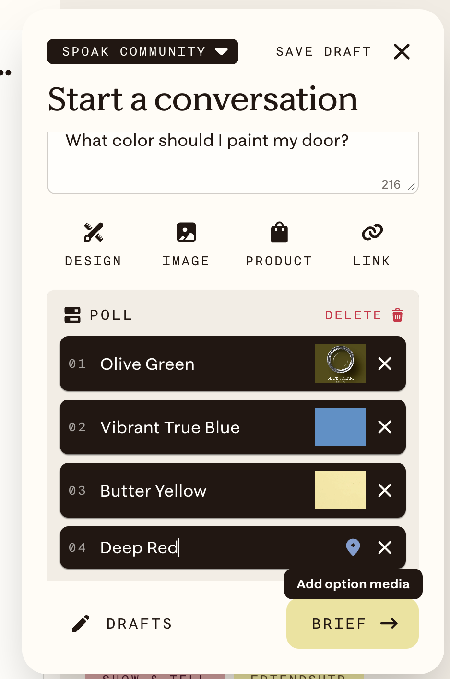This screenshot has height=679, width=450.
Task: Continue with the Brief button
Action: coord(353,624)
